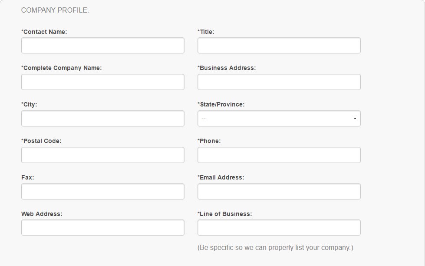Click the State/Province label text

[x=221, y=105]
